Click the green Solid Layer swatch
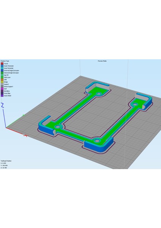Viewport: 161px width, 228px height. tap(2, 78)
